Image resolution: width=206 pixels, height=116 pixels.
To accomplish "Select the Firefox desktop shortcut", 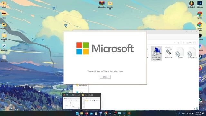I will tap(200, 69).
